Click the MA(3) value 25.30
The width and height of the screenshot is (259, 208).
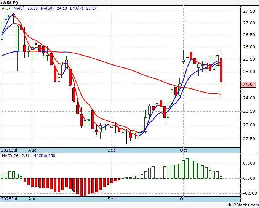(32, 8)
